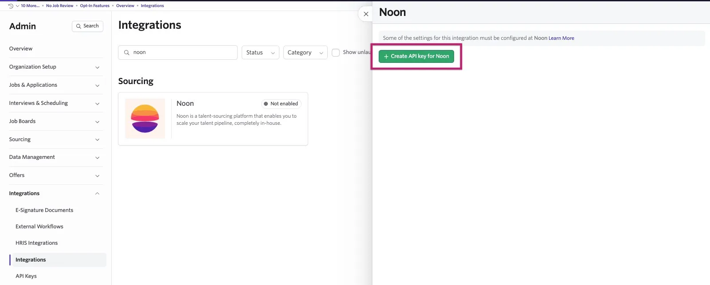Open HRIS Integrations page
The image size is (710, 285).
pyautogui.click(x=37, y=243)
